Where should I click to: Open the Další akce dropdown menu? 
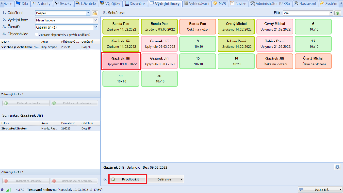pos(166,179)
